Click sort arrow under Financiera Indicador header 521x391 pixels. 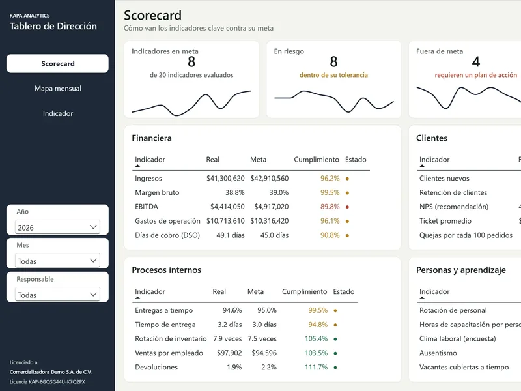[137, 166]
